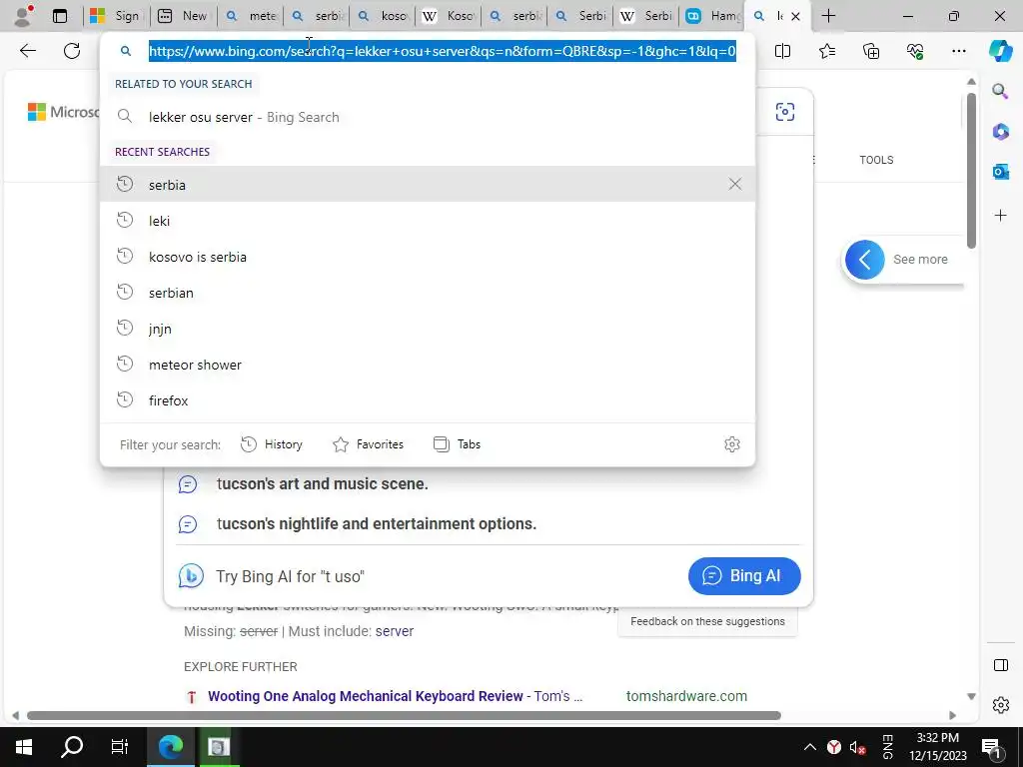The image size is (1023, 767).
Task: Open Bing visual search camera icon
Action: coord(785,112)
